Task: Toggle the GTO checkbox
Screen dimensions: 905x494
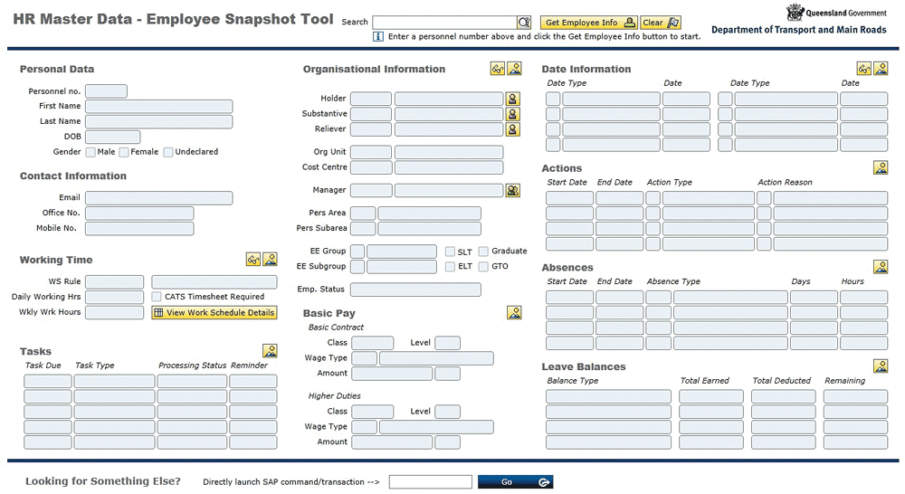Action: click(483, 267)
